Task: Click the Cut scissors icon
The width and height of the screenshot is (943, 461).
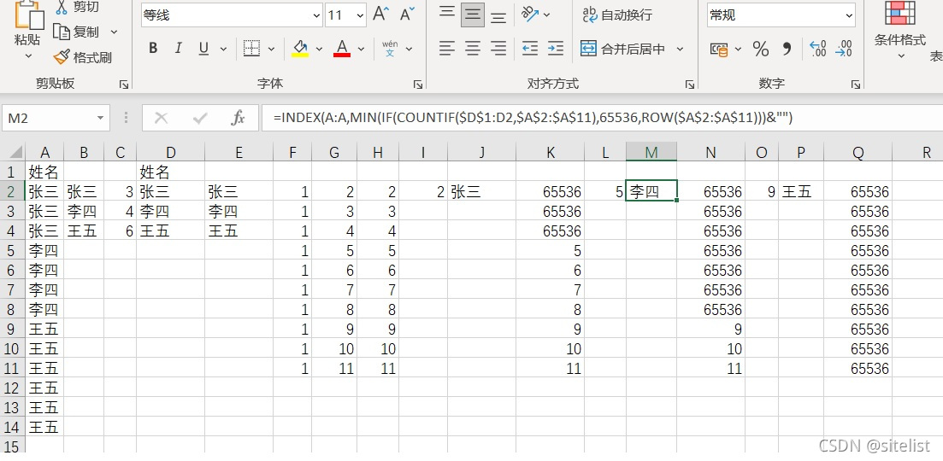Action: 62,7
